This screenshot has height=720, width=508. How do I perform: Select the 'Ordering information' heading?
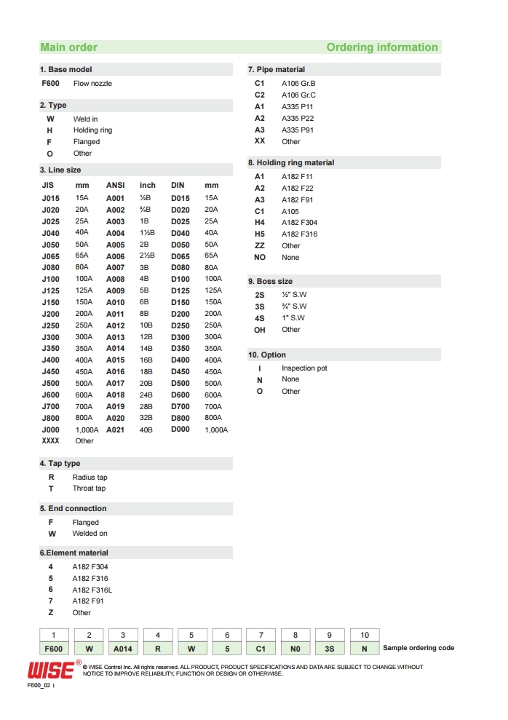pos(382,47)
